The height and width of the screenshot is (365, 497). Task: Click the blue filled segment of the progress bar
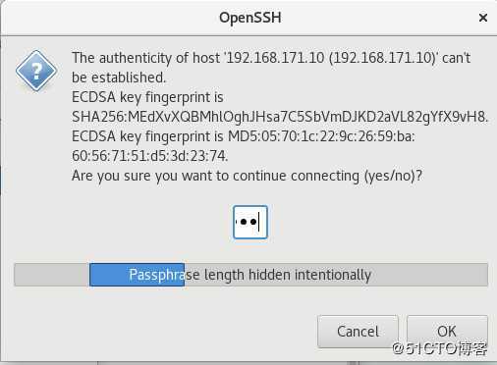(x=137, y=275)
